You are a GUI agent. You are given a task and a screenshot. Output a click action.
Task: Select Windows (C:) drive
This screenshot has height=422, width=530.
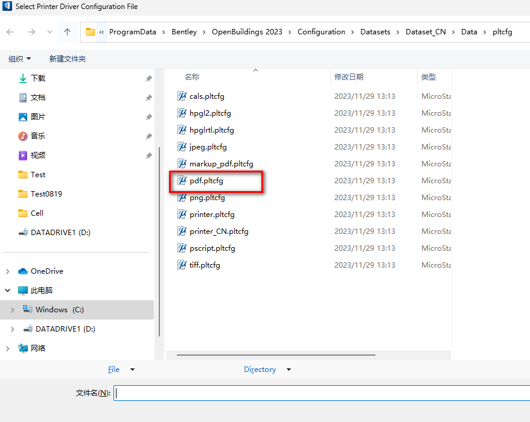point(60,310)
